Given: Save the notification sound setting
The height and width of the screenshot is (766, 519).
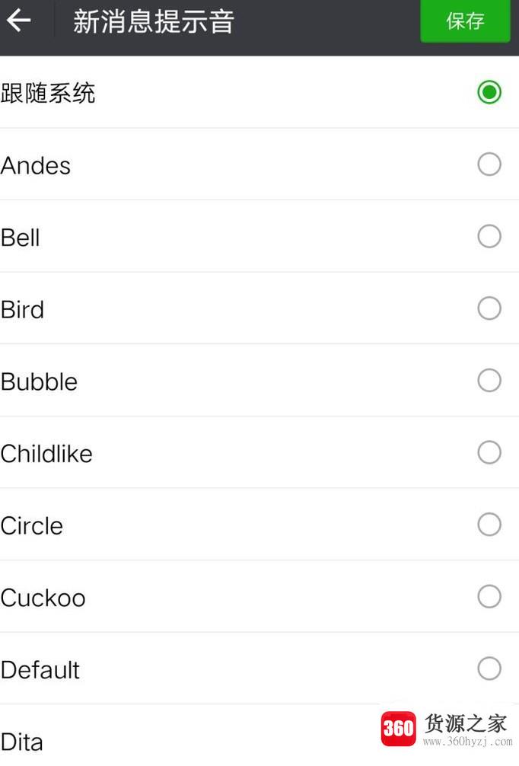Looking at the screenshot, I should click(465, 21).
